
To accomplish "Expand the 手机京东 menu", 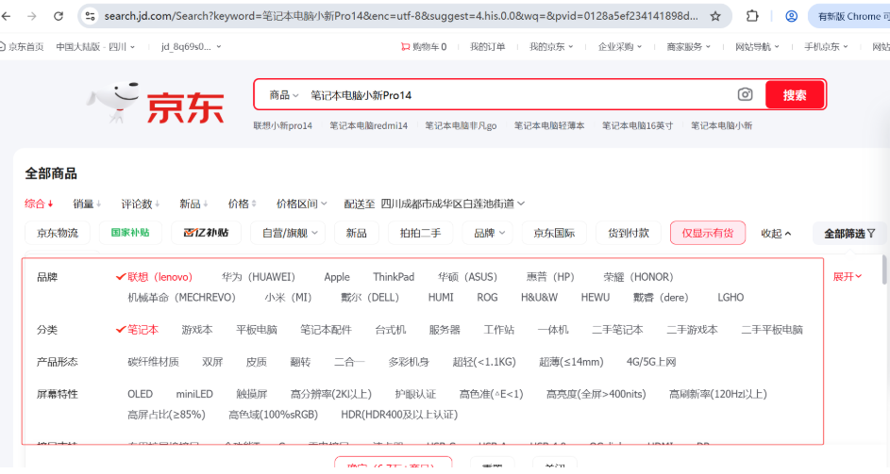I will point(825,46).
